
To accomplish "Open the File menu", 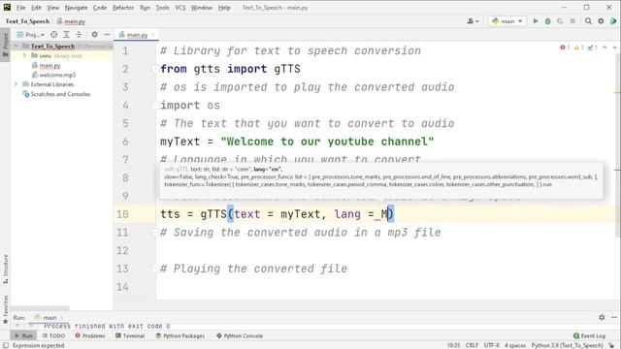I will 20,8.
